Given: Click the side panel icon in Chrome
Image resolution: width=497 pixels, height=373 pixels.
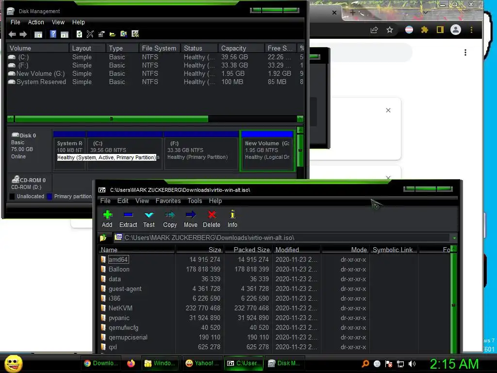Looking at the screenshot, I should click(x=440, y=30).
